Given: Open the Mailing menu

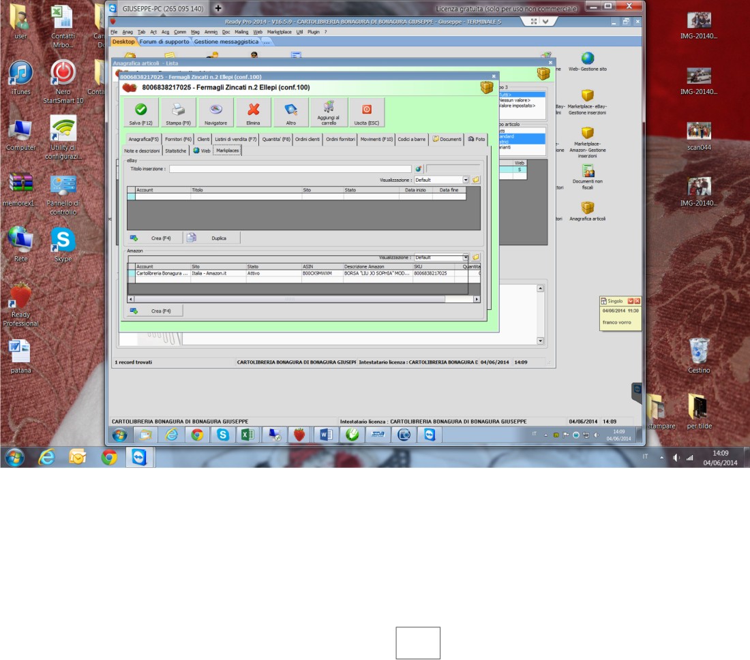Looking at the screenshot, I should (x=241, y=32).
